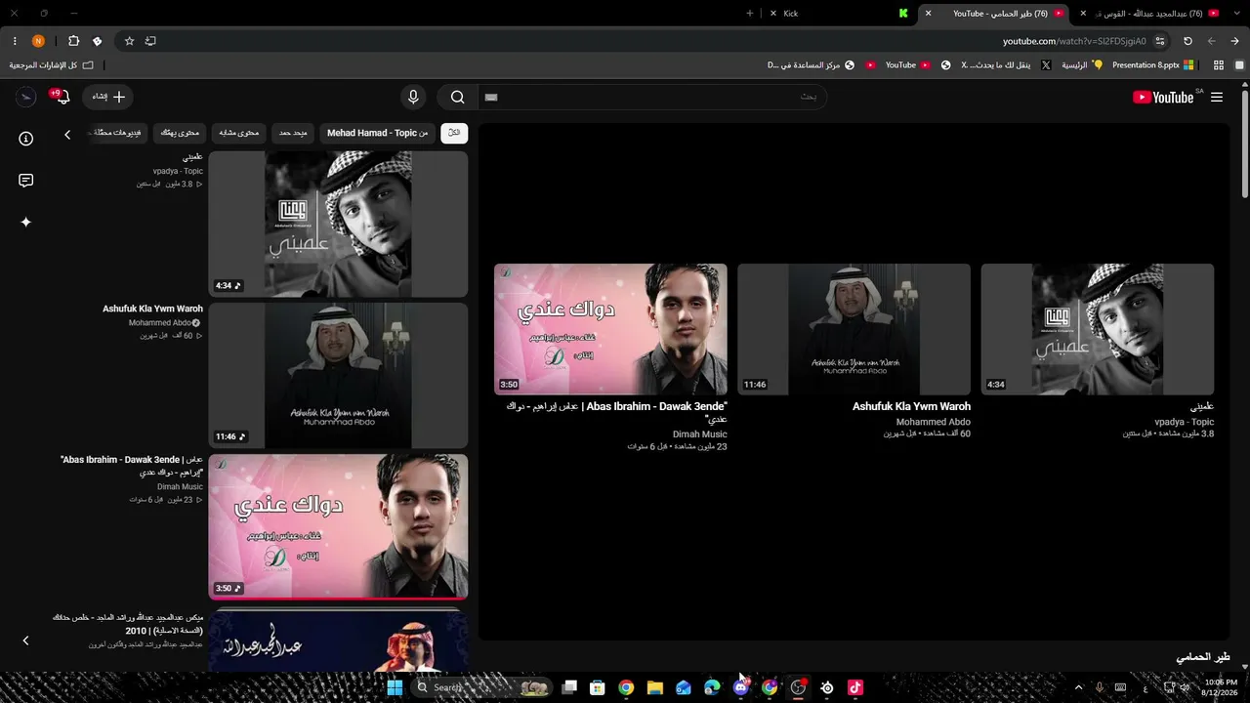The width and height of the screenshot is (1250, 703).
Task: Open Outlook from the taskbar
Action: click(x=684, y=687)
